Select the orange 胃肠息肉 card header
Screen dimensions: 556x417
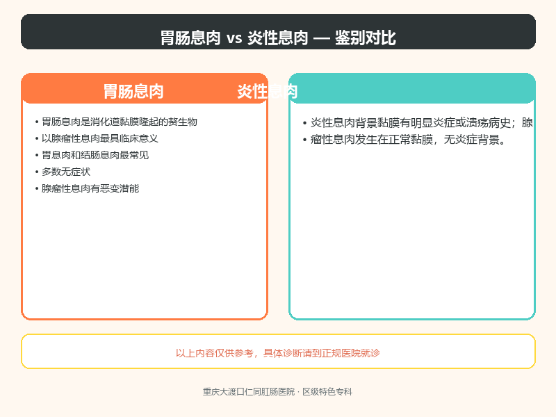145,89
